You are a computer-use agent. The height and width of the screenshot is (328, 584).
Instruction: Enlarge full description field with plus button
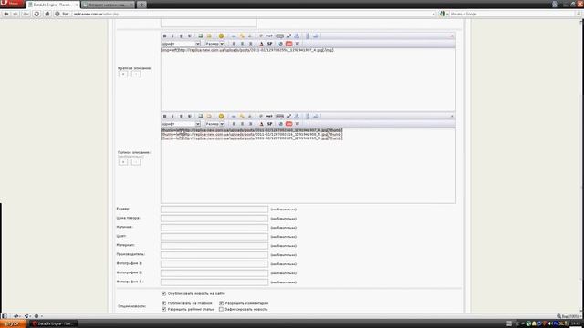coord(123,162)
